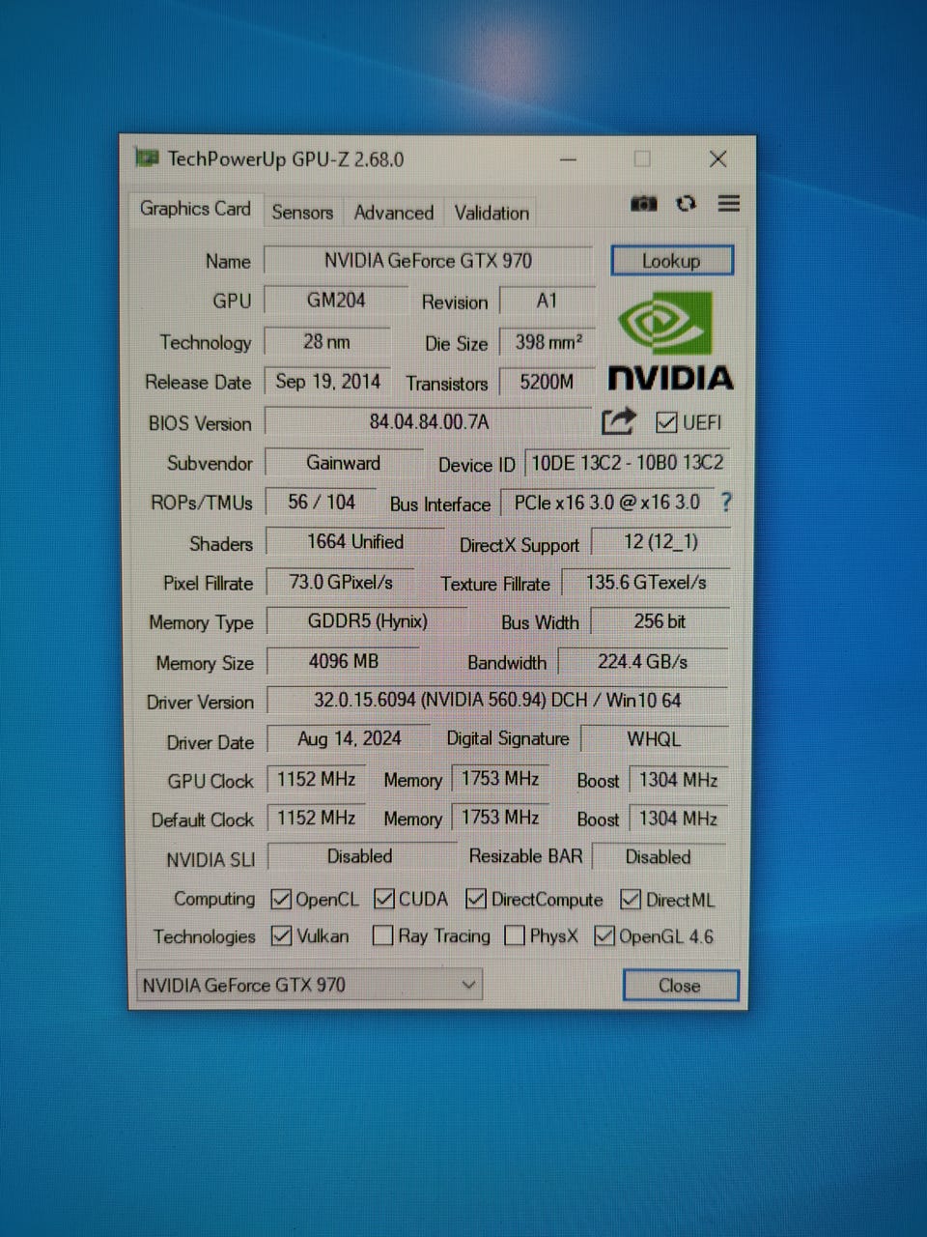This screenshot has width=927, height=1237.
Task: Click the GPU-Z title bar app icon
Action: coord(147,158)
